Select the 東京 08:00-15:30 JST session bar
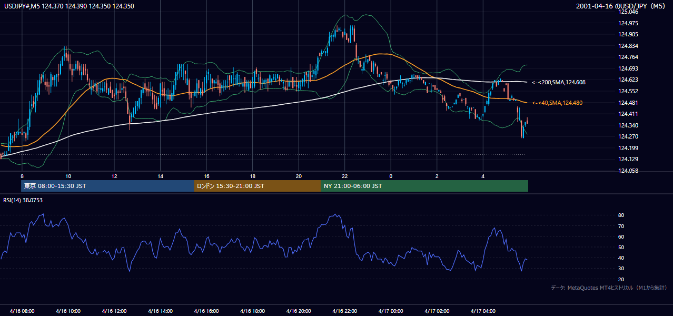673x316 pixels. pos(107,186)
